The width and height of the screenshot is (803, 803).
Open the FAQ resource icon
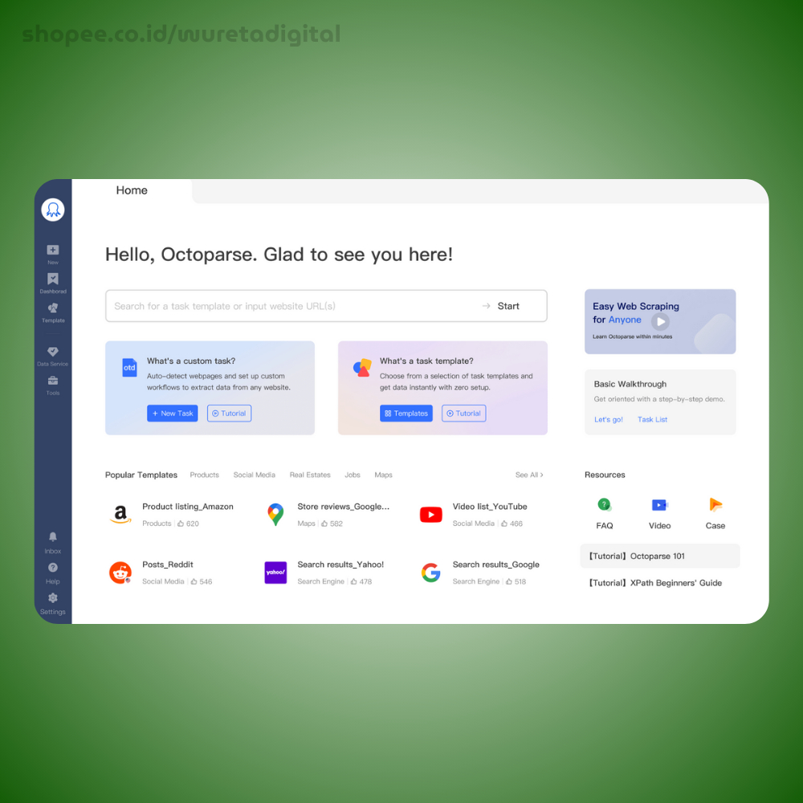[x=605, y=505]
